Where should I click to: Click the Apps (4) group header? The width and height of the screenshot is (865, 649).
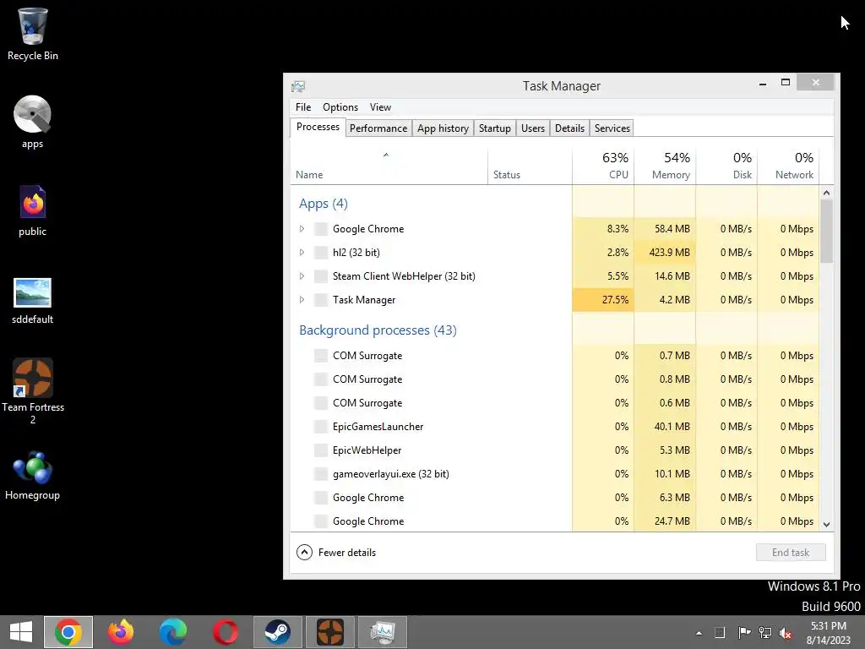(324, 204)
